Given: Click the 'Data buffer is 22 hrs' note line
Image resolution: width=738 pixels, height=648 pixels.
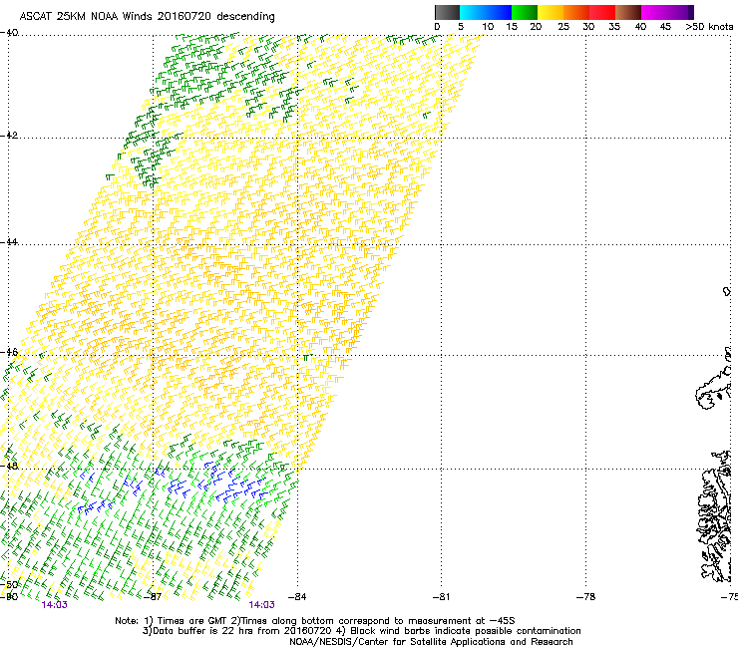Looking at the screenshot, I should tap(361, 631).
